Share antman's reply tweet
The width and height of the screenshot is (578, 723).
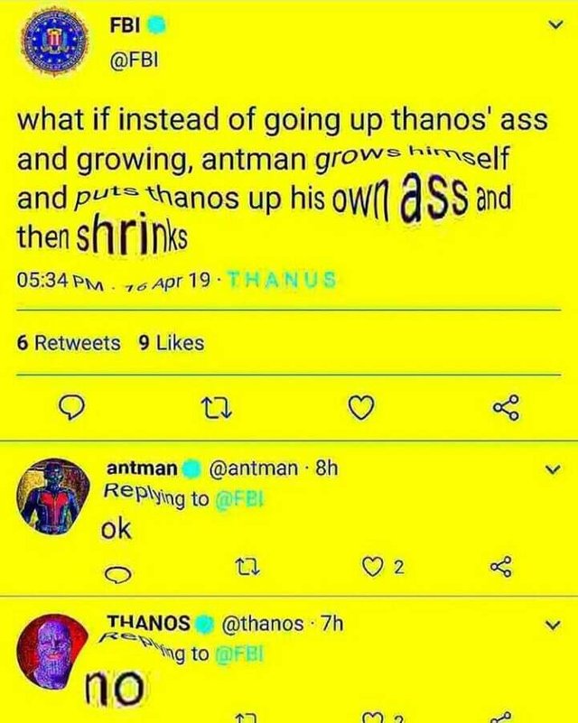[501, 567]
